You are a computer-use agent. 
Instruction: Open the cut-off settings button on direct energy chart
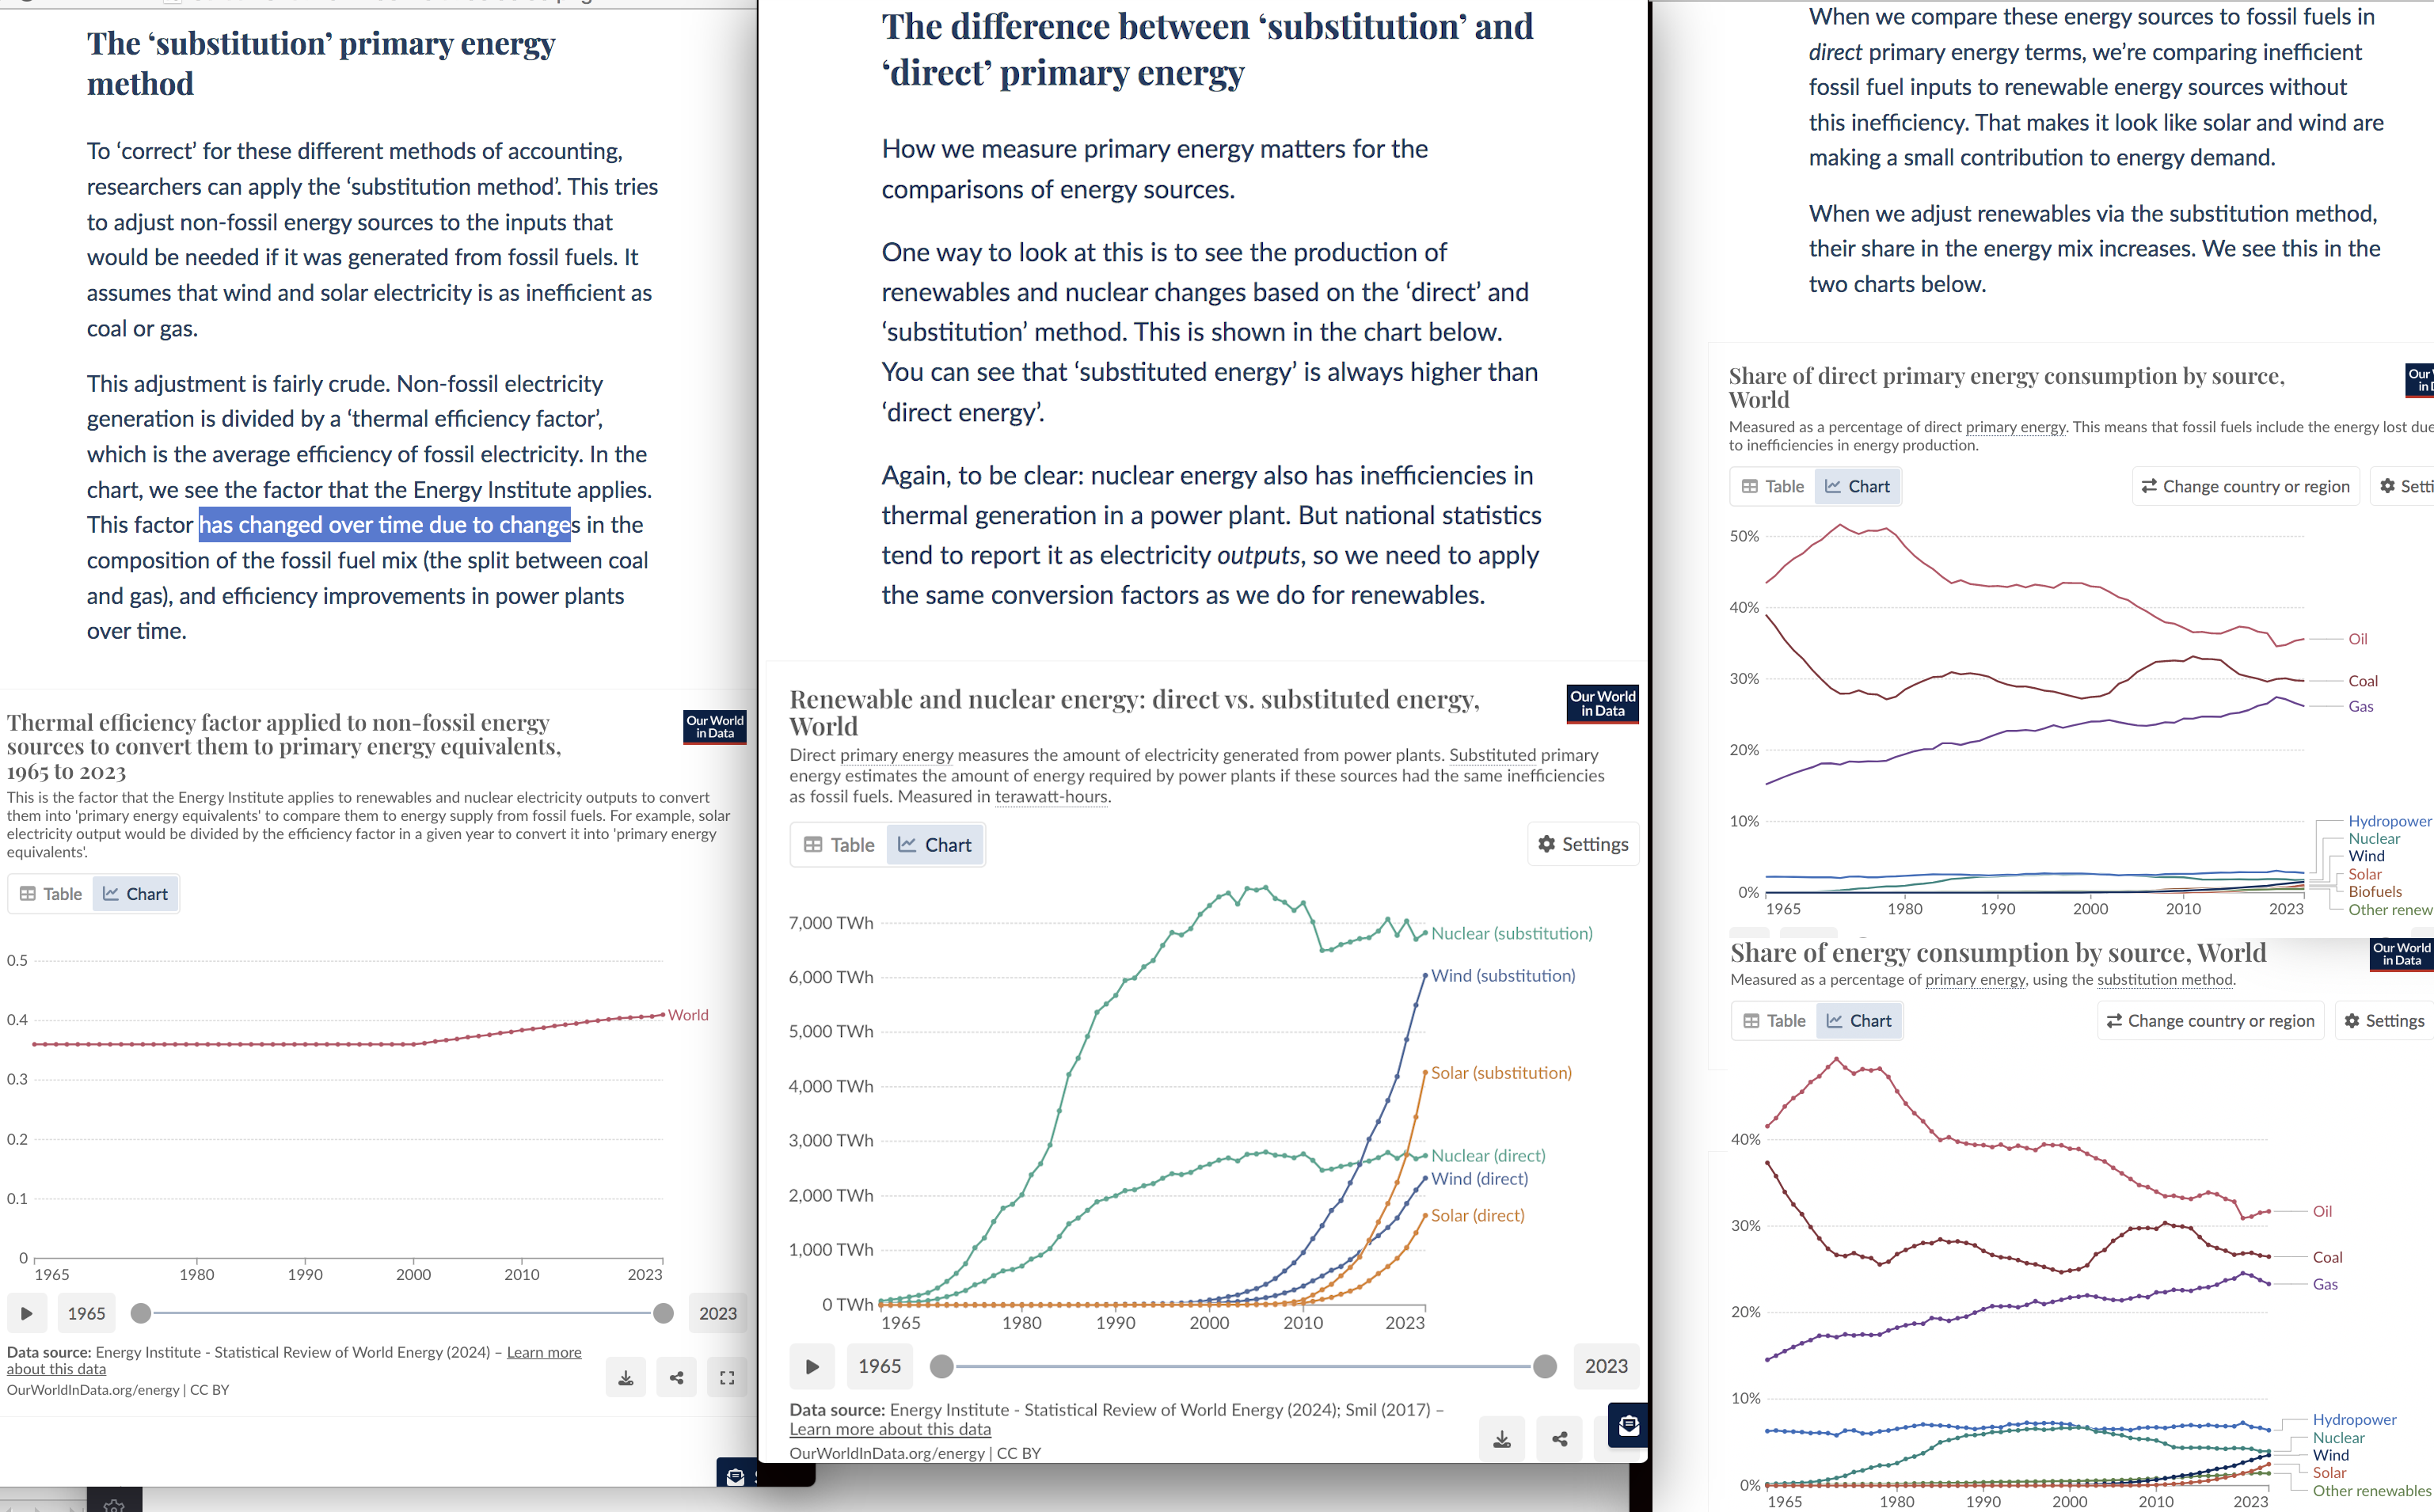[x=2404, y=486]
